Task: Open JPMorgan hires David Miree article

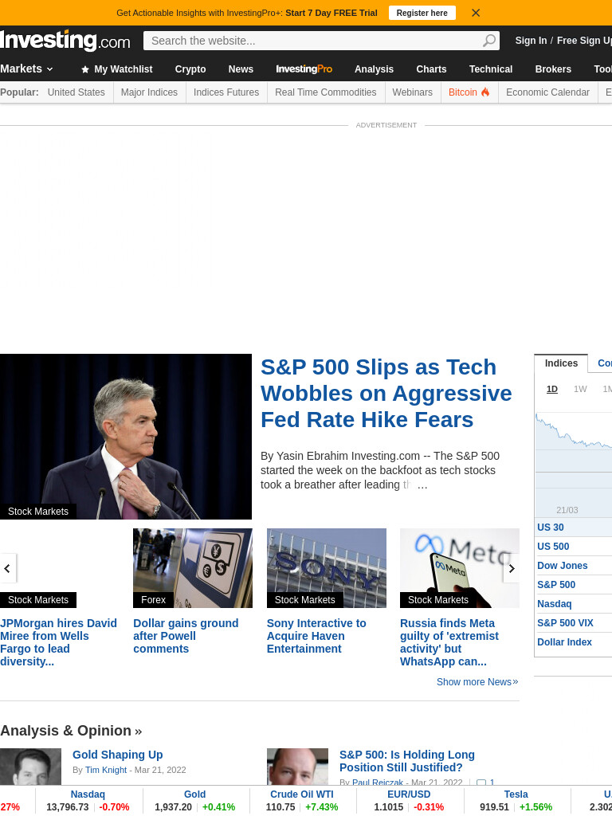Action: (x=58, y=642)
